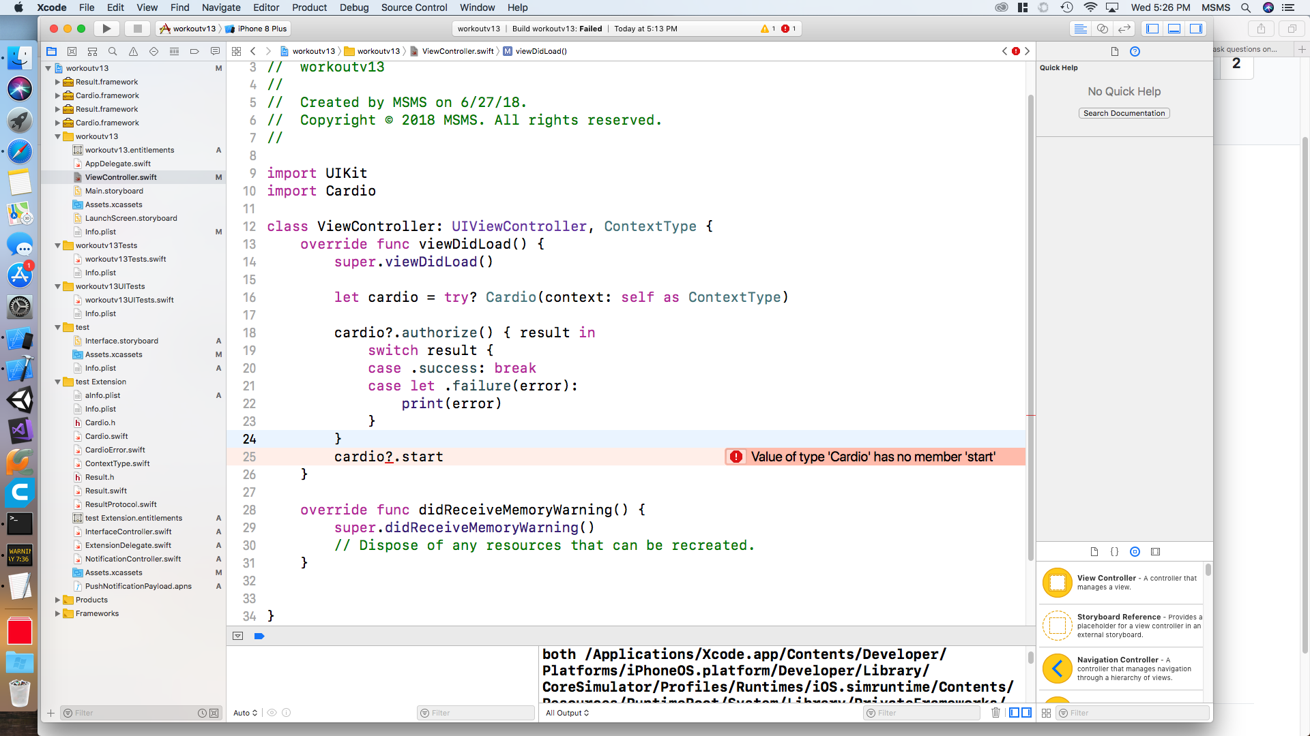Image resolution: width=1310 pixels, height=736 pixels.
Task: Open the Find navigator magnifier icon
Action: click(x=113, y=51)
